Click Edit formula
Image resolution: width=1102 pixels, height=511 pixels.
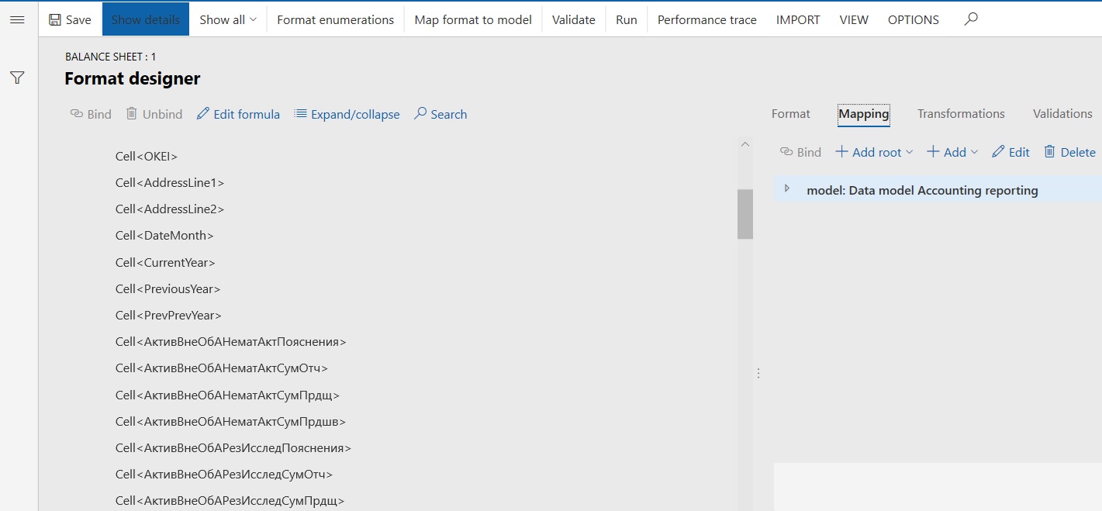(238, 114)
